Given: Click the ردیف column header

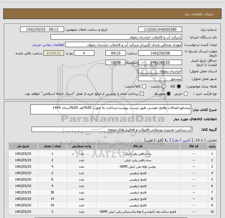Looking at the screenshot, I should 212,146.
